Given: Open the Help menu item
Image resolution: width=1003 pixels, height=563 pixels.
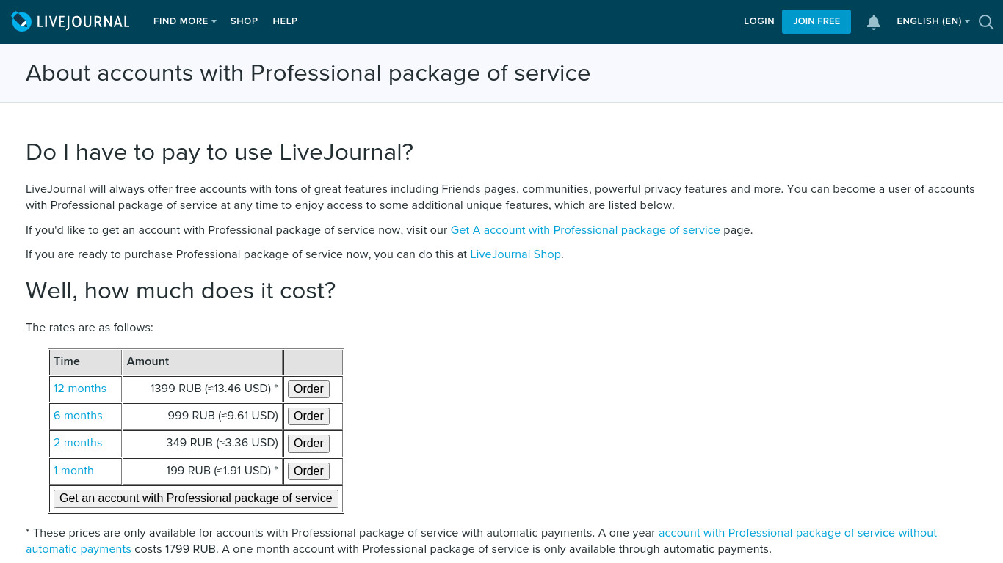Looking at the screenshot, I should [x=285, y=21].
